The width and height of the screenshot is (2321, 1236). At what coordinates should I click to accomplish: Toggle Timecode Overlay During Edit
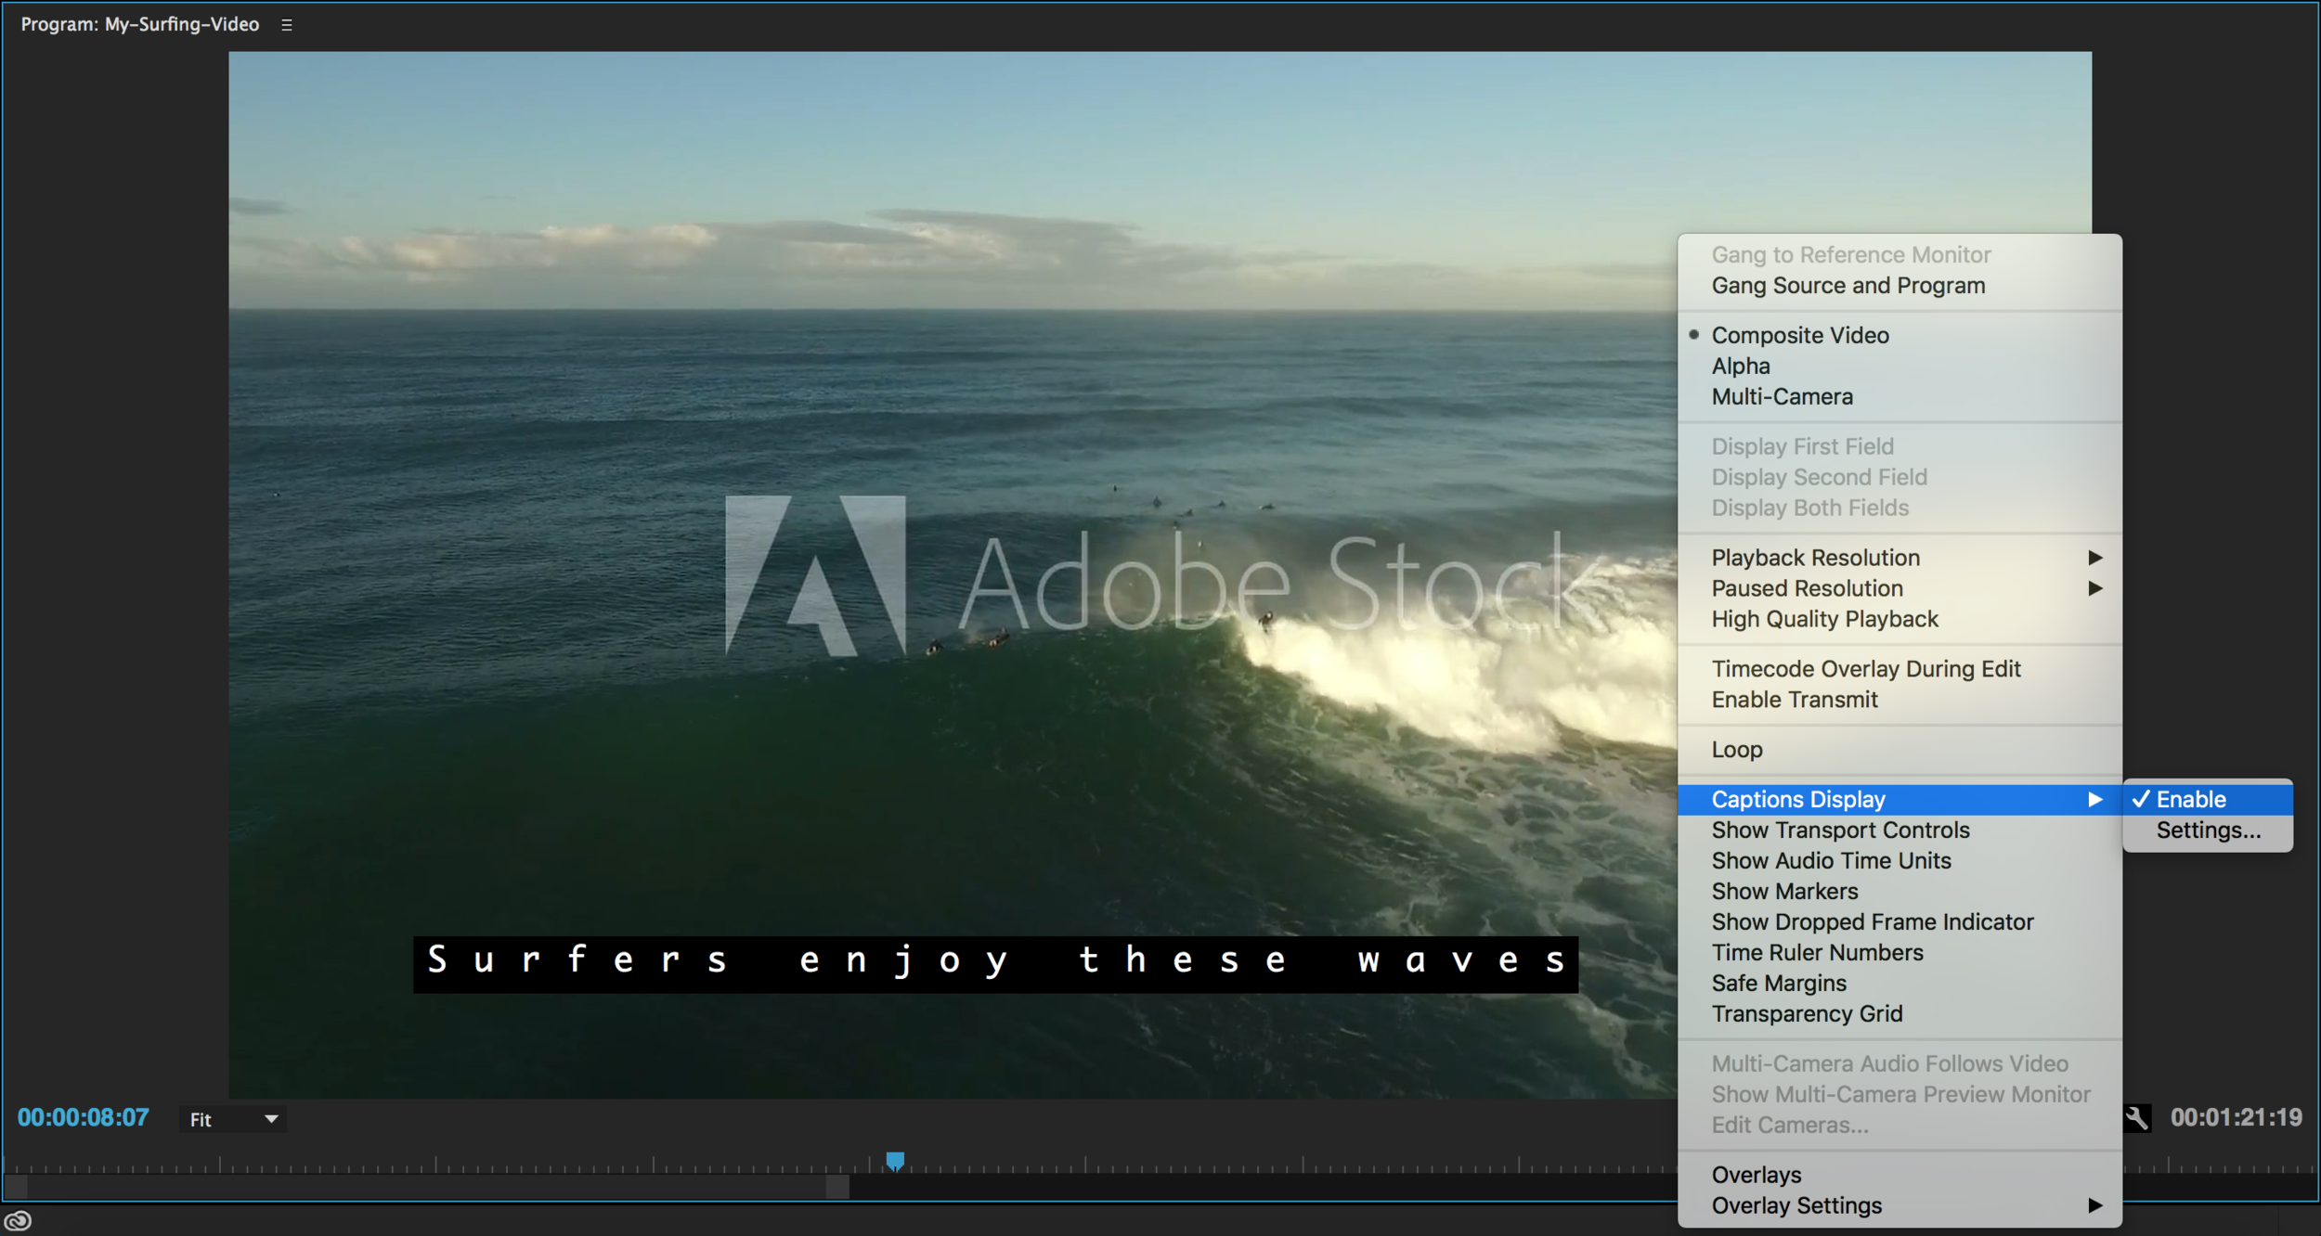pyautogui.click(x=1900, y=669)
